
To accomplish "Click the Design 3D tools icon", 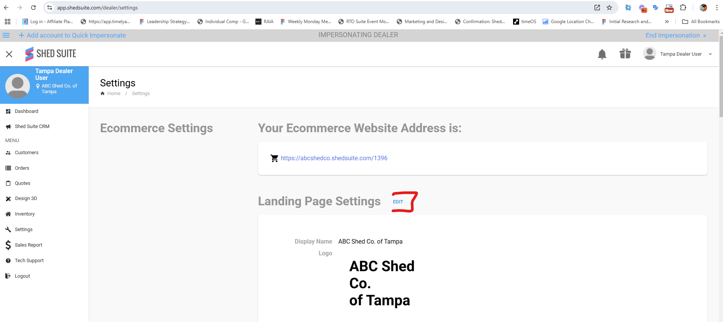I will pyautogui.click(x=8, y=199).
